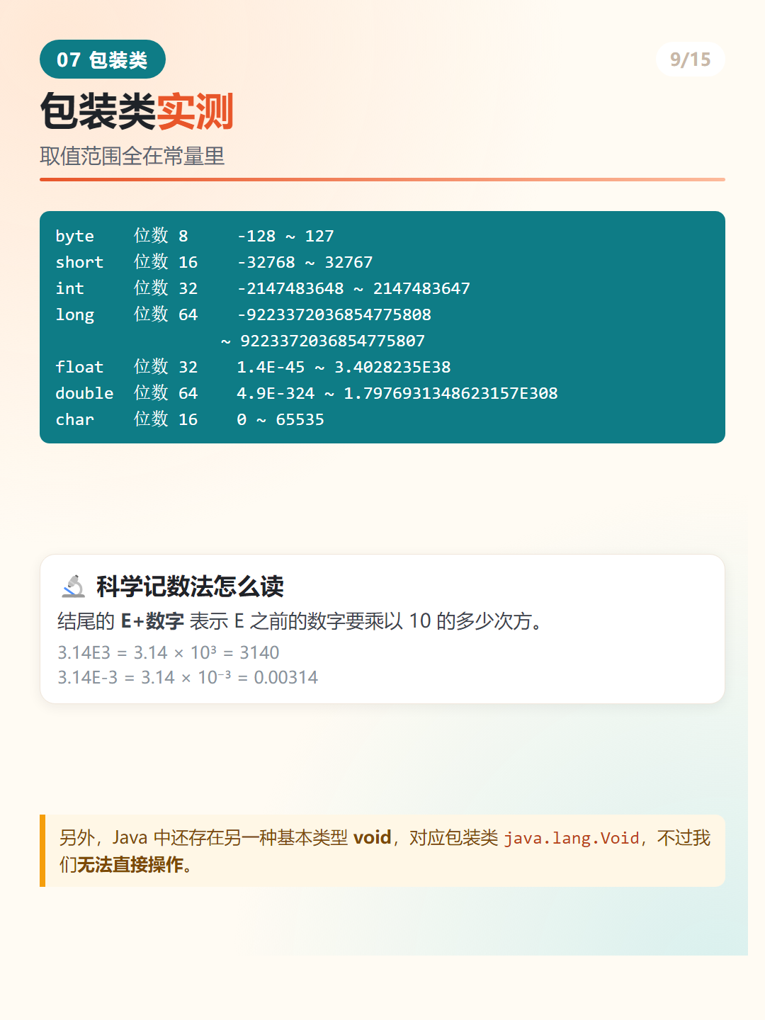Click the microscope icon beside 科学记数法怎么读

click(73, 586)
